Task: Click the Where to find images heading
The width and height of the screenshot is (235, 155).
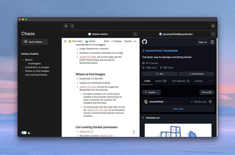Action: pos(90,74)
